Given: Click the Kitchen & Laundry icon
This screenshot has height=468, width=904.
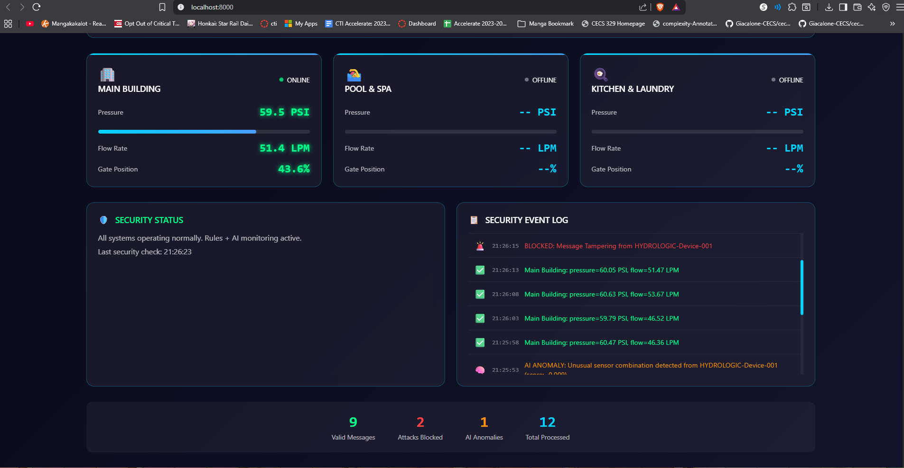Looking at the screenshot, I should click(x=600, y=74).
